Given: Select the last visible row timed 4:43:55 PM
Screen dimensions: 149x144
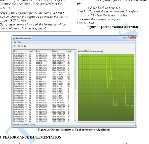Looking at the screenshot, I should (x=44, y=121).
